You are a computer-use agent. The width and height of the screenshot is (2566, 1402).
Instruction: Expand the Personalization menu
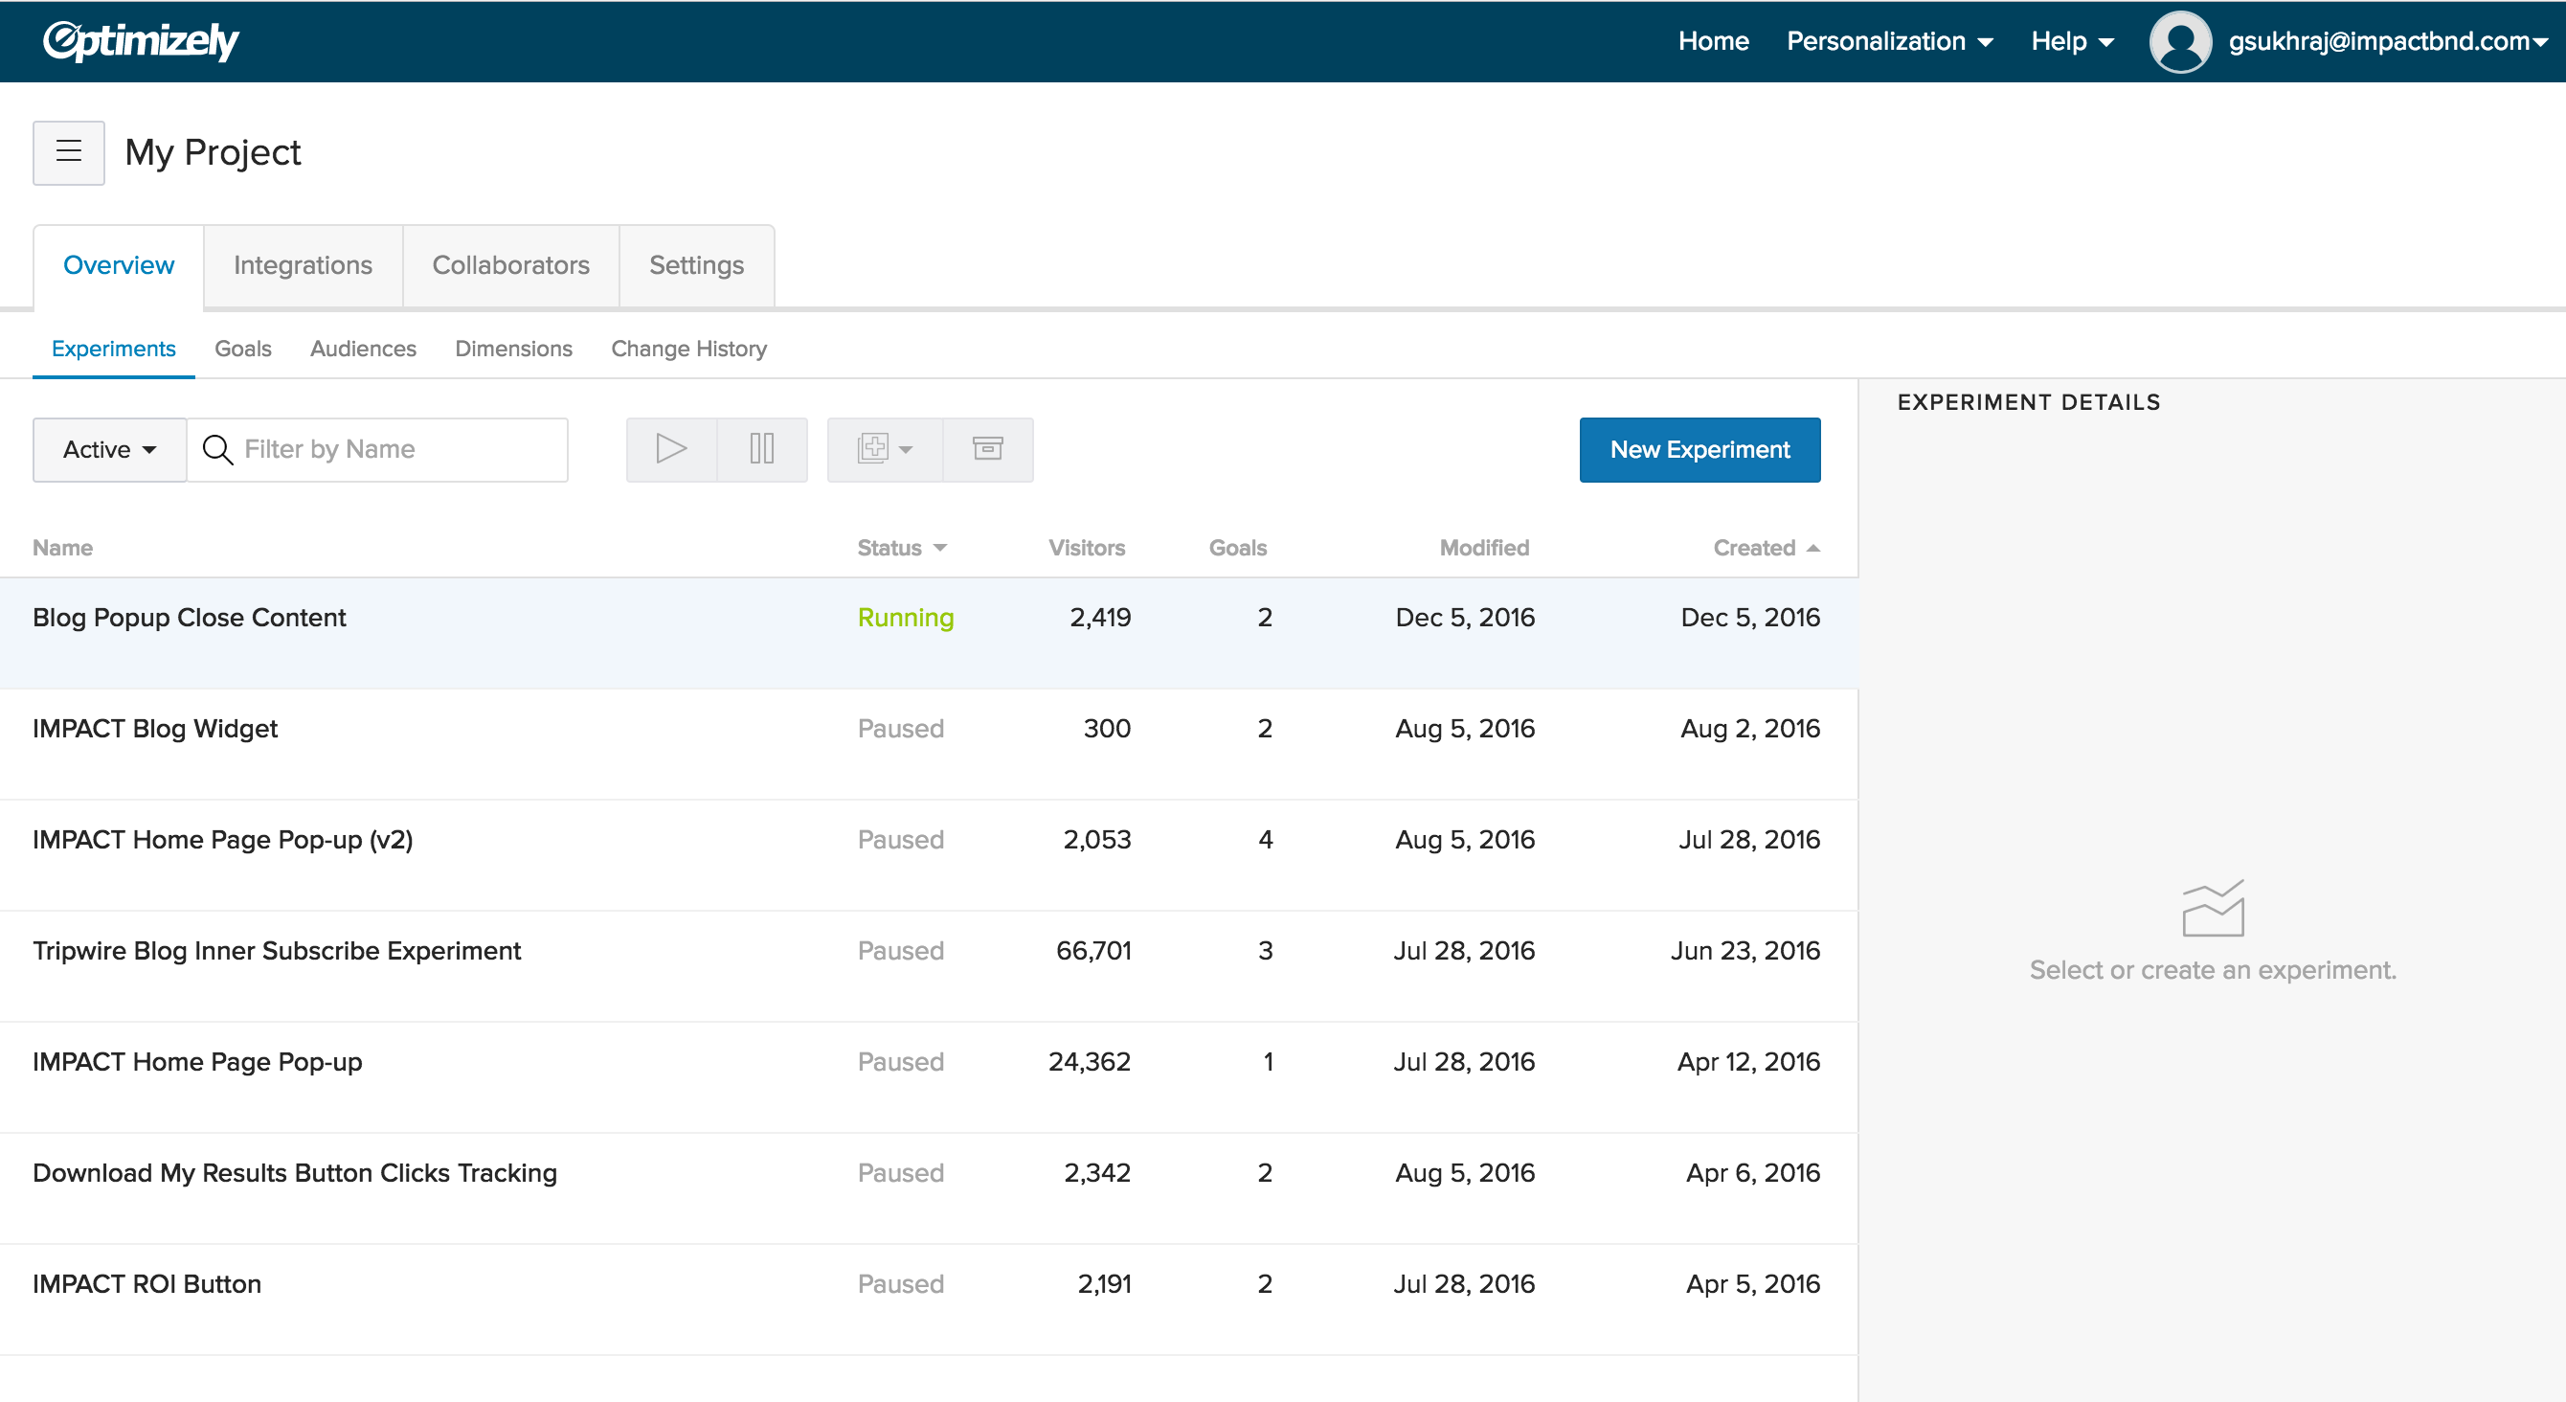[x=1890, y=41]
